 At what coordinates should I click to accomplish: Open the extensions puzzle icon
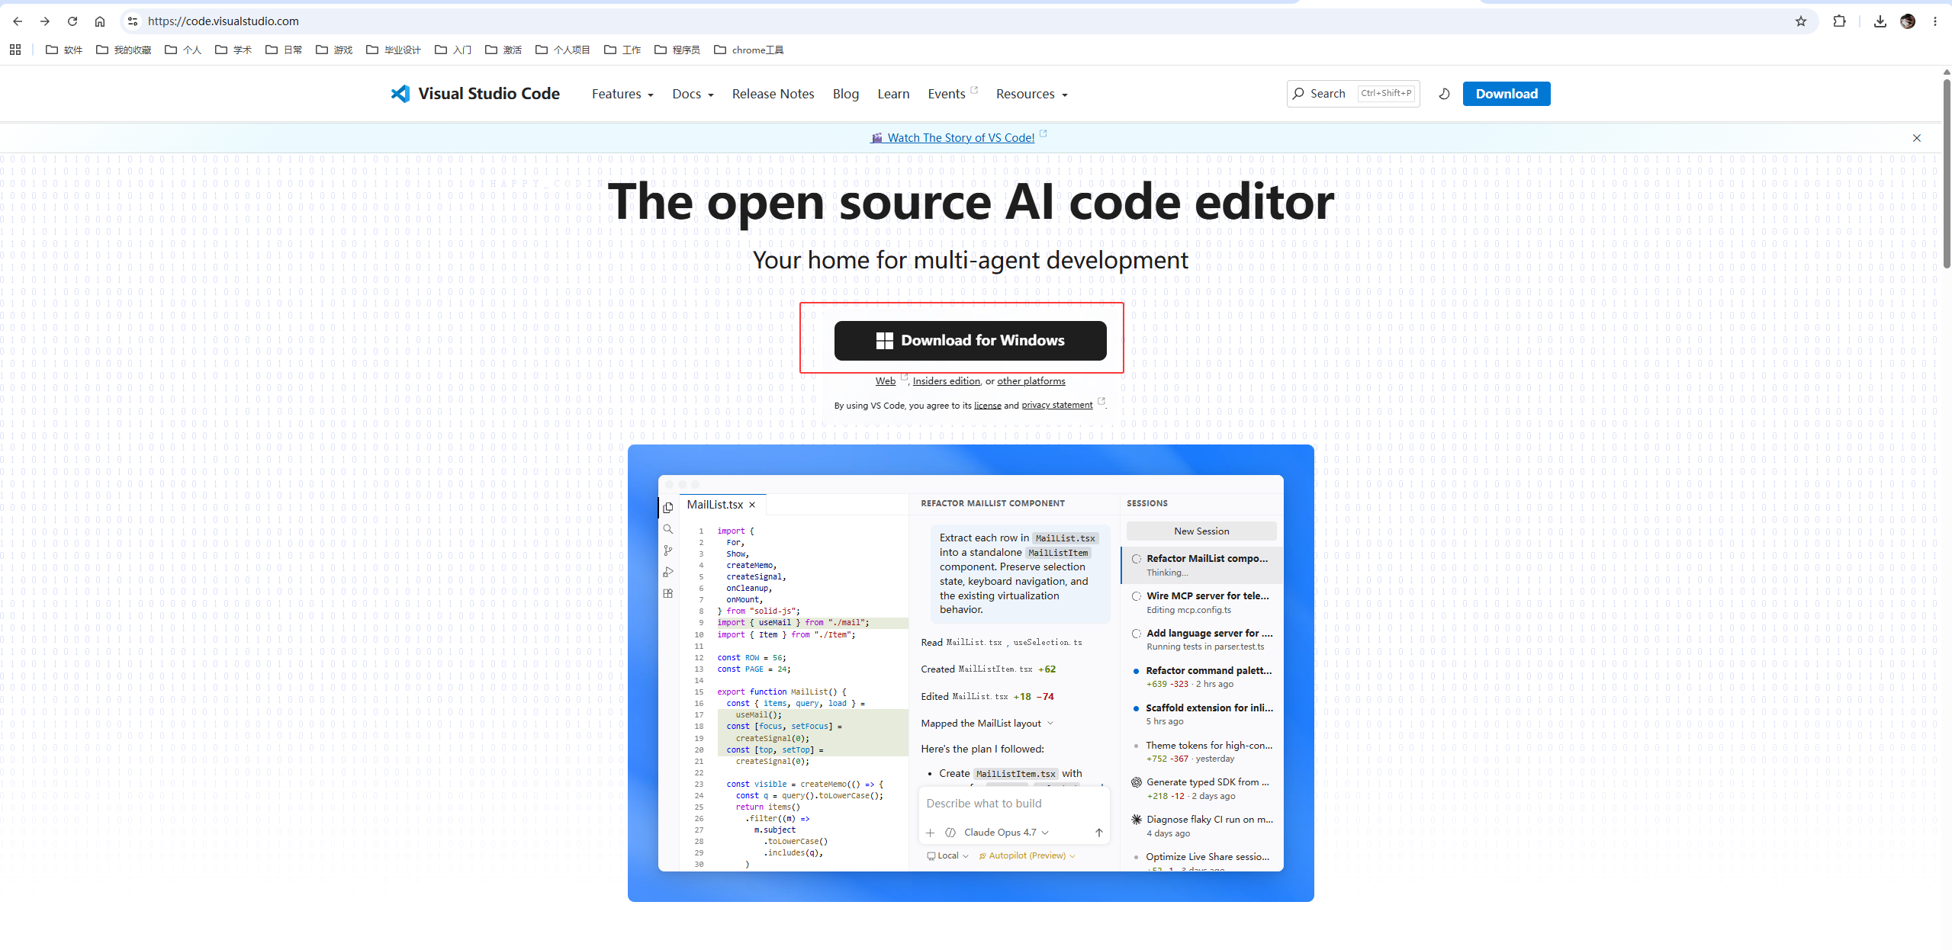click(1840, 21)
